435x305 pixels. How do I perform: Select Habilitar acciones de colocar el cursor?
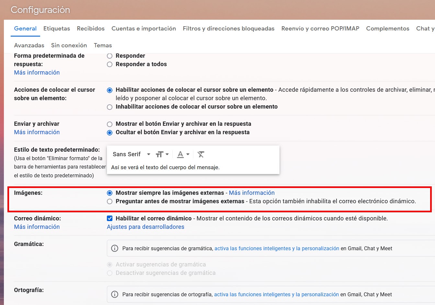[110, 90]
